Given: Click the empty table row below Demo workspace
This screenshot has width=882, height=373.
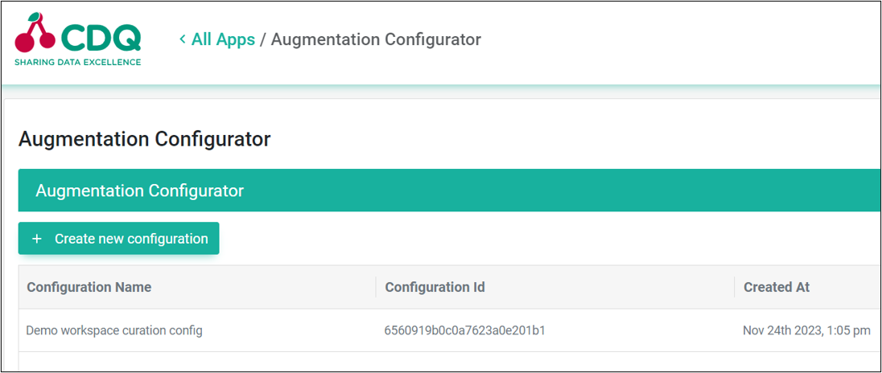Looking at the screenshot, I should 449,362.
